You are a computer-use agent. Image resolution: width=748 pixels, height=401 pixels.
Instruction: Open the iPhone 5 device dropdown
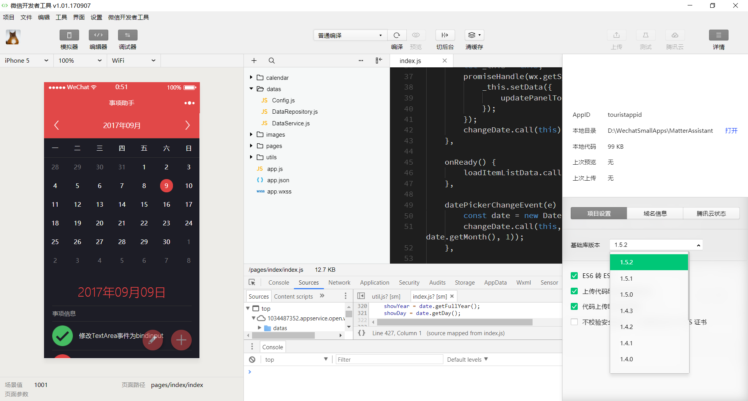26,60
